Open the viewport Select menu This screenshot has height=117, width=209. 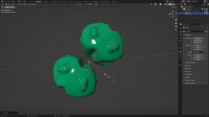pyautogui.click(x=24, y=4)
